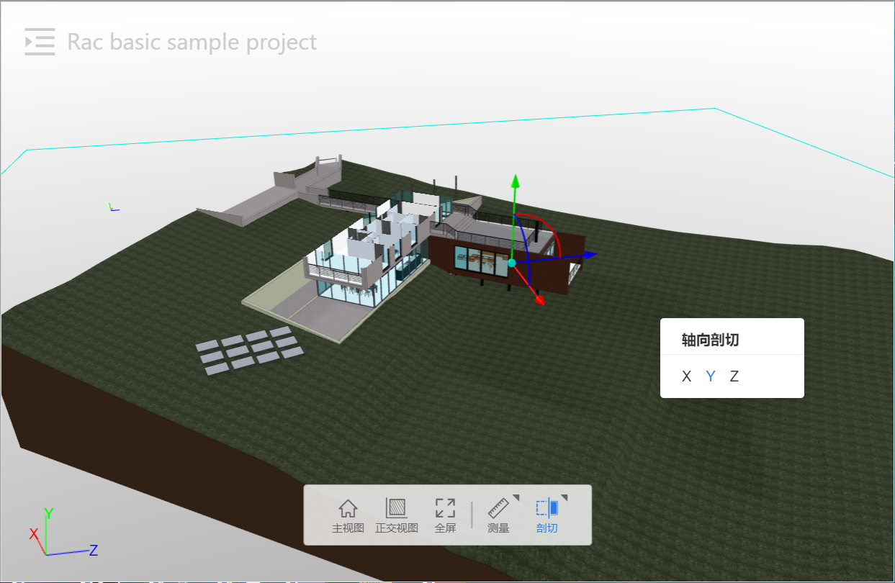Expand the 剖切 tool corner triangle
This screenshot has height=583, width=895.
pos(565,497)
